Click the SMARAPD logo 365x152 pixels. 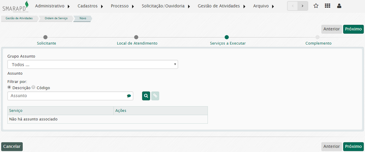pos(15,6)
